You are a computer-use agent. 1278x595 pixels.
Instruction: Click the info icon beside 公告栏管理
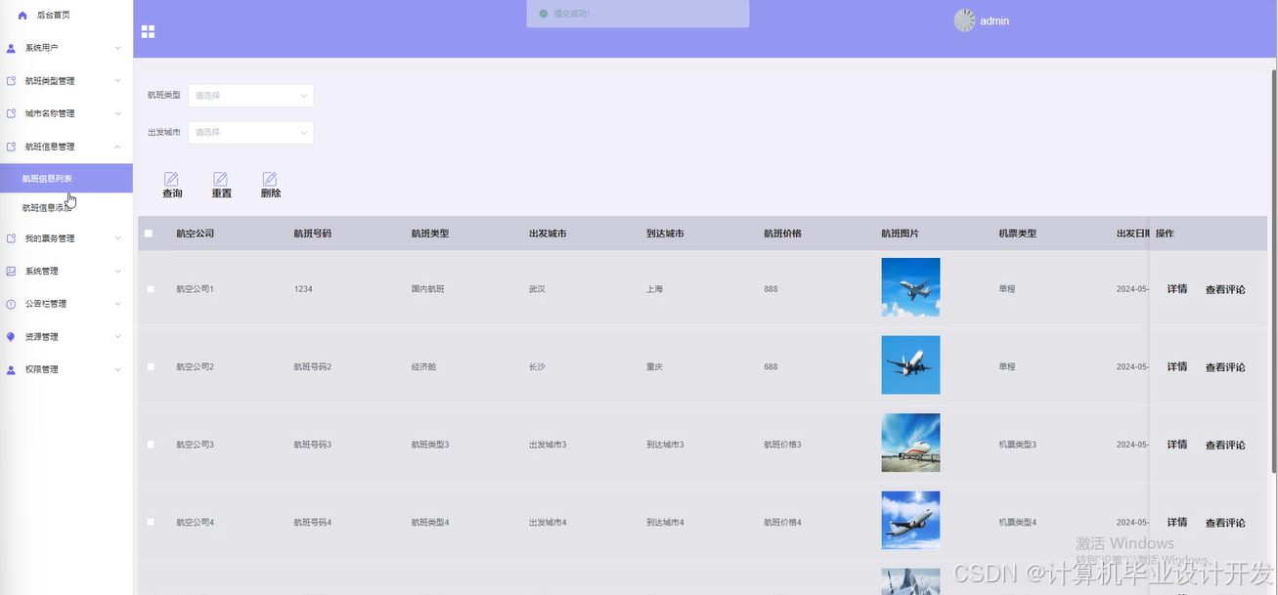pyautogui.click(x=11, y=304)
